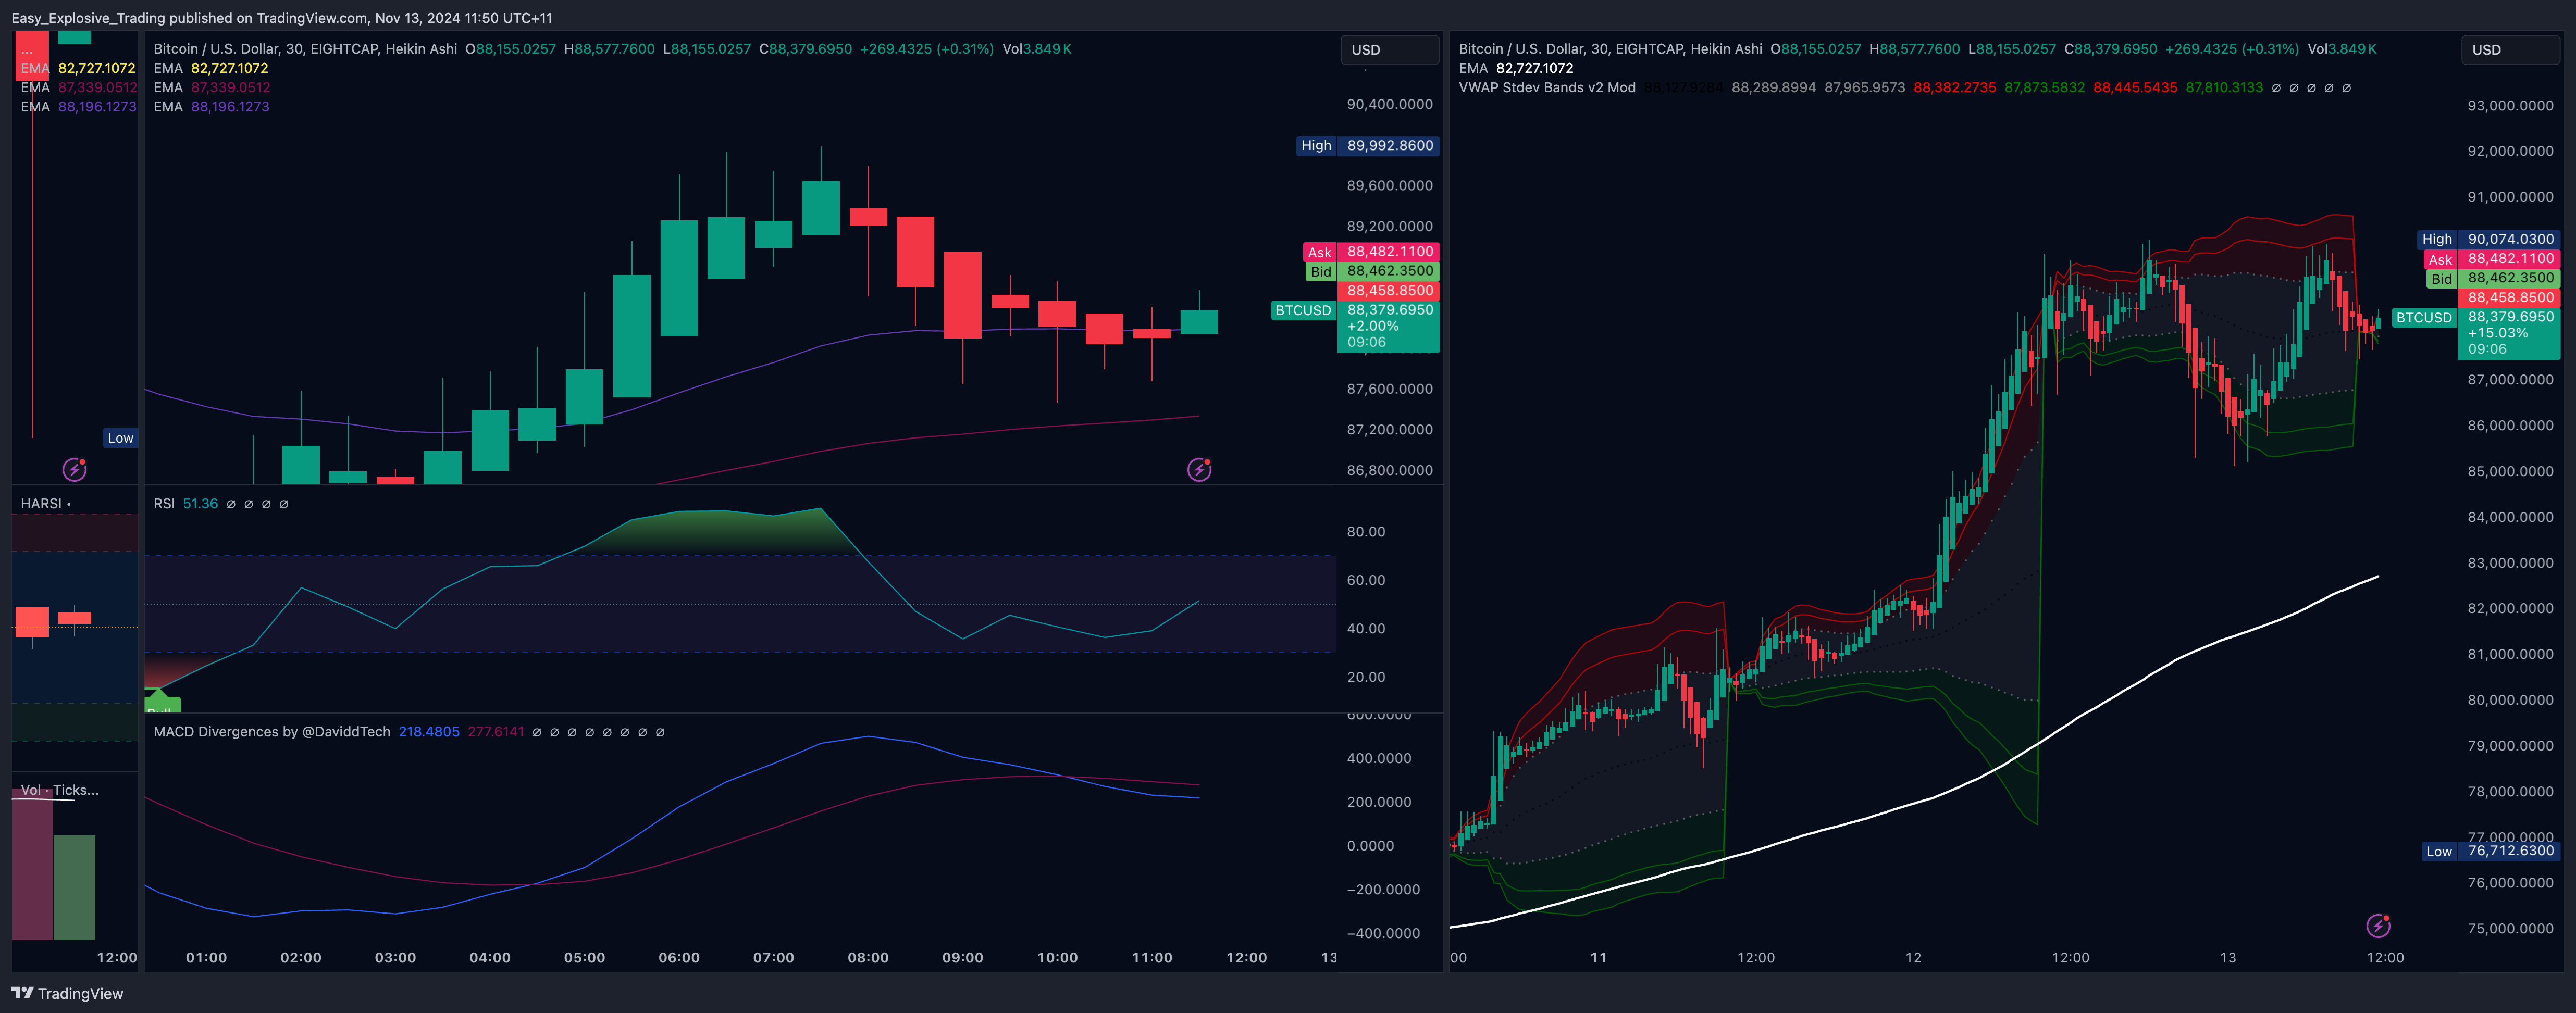Click the purple EMA 88,196.1273 legend in middle chart

click(211, 107)
